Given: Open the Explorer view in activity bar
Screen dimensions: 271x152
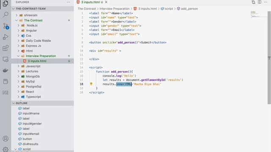Looking at the screenshot, I should point(6,3).
